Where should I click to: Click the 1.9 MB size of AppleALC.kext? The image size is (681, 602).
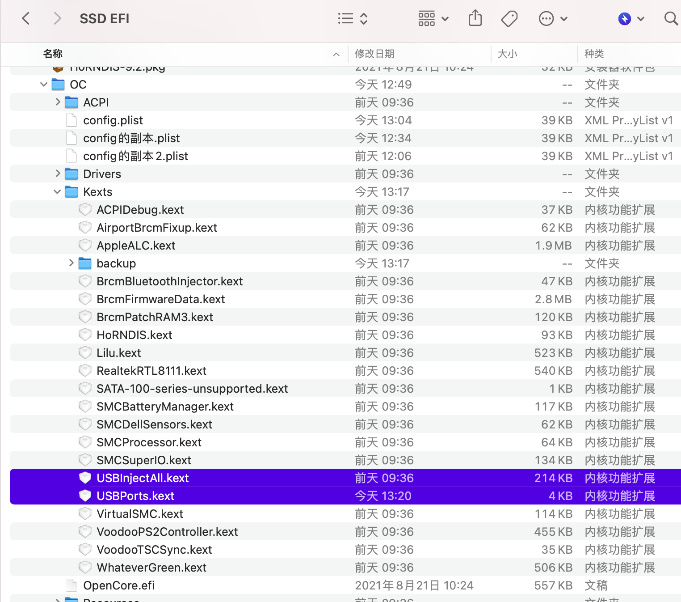pyautogui.click(x=554, y=246)
